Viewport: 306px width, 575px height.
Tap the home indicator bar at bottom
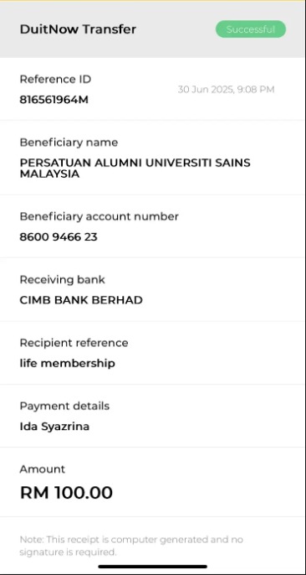tap(153, 567)
